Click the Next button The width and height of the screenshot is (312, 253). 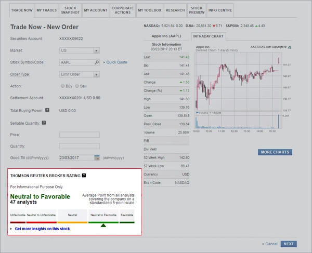pyautogui.click(x=289, y=244)
